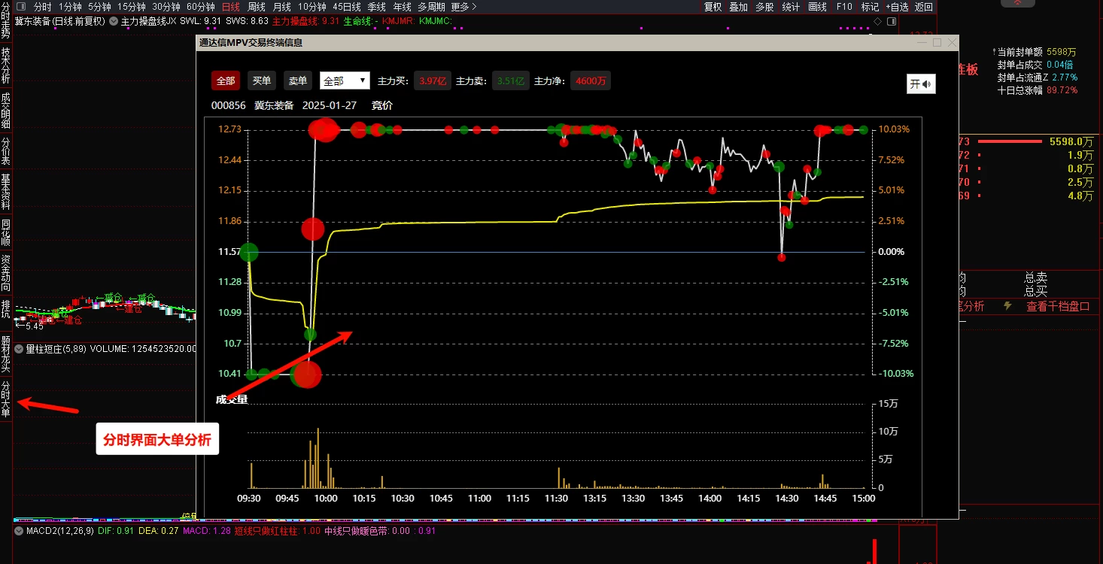This screenshot has width=1103, height=564.
Task: Click the 查看千档盘口 link
Action: tap(1058, 306)
